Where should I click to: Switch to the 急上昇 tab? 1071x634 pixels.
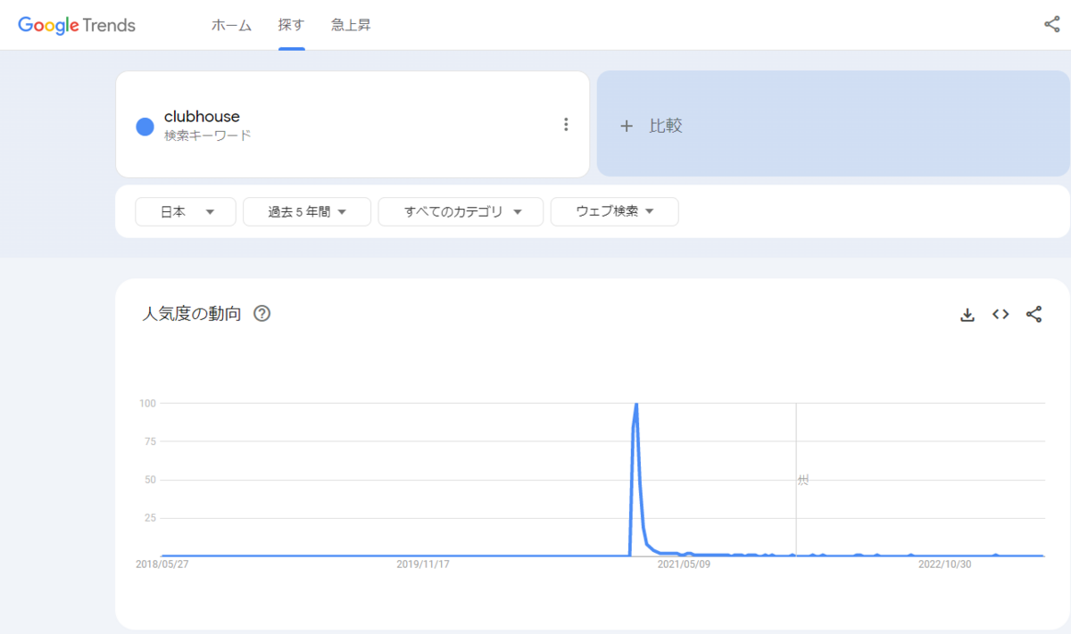pyautogui.click(x=351, y=25)
